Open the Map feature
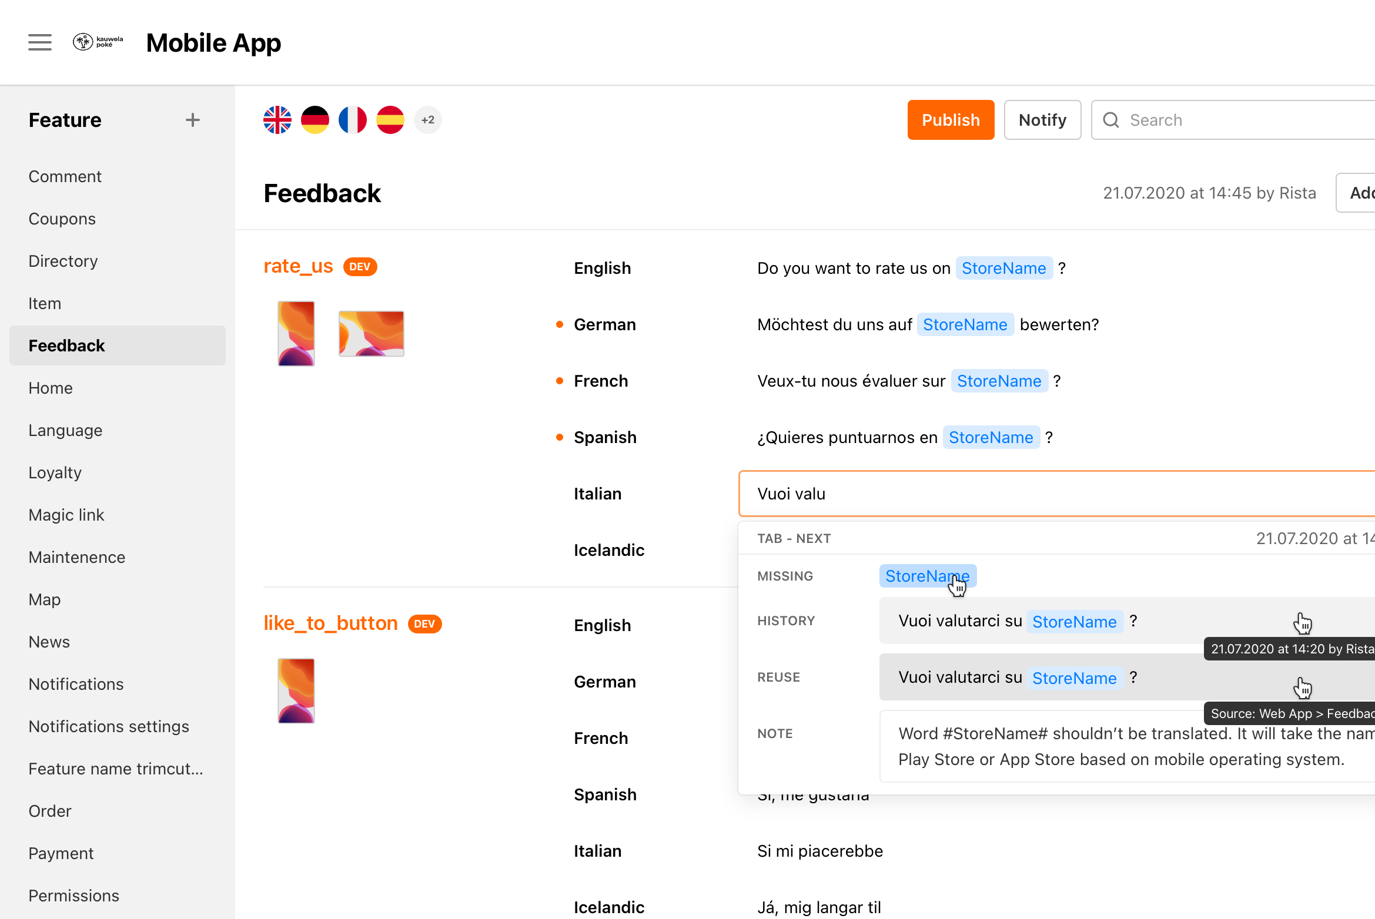This screenshot has width=1375, height=919. click(44, 599)
